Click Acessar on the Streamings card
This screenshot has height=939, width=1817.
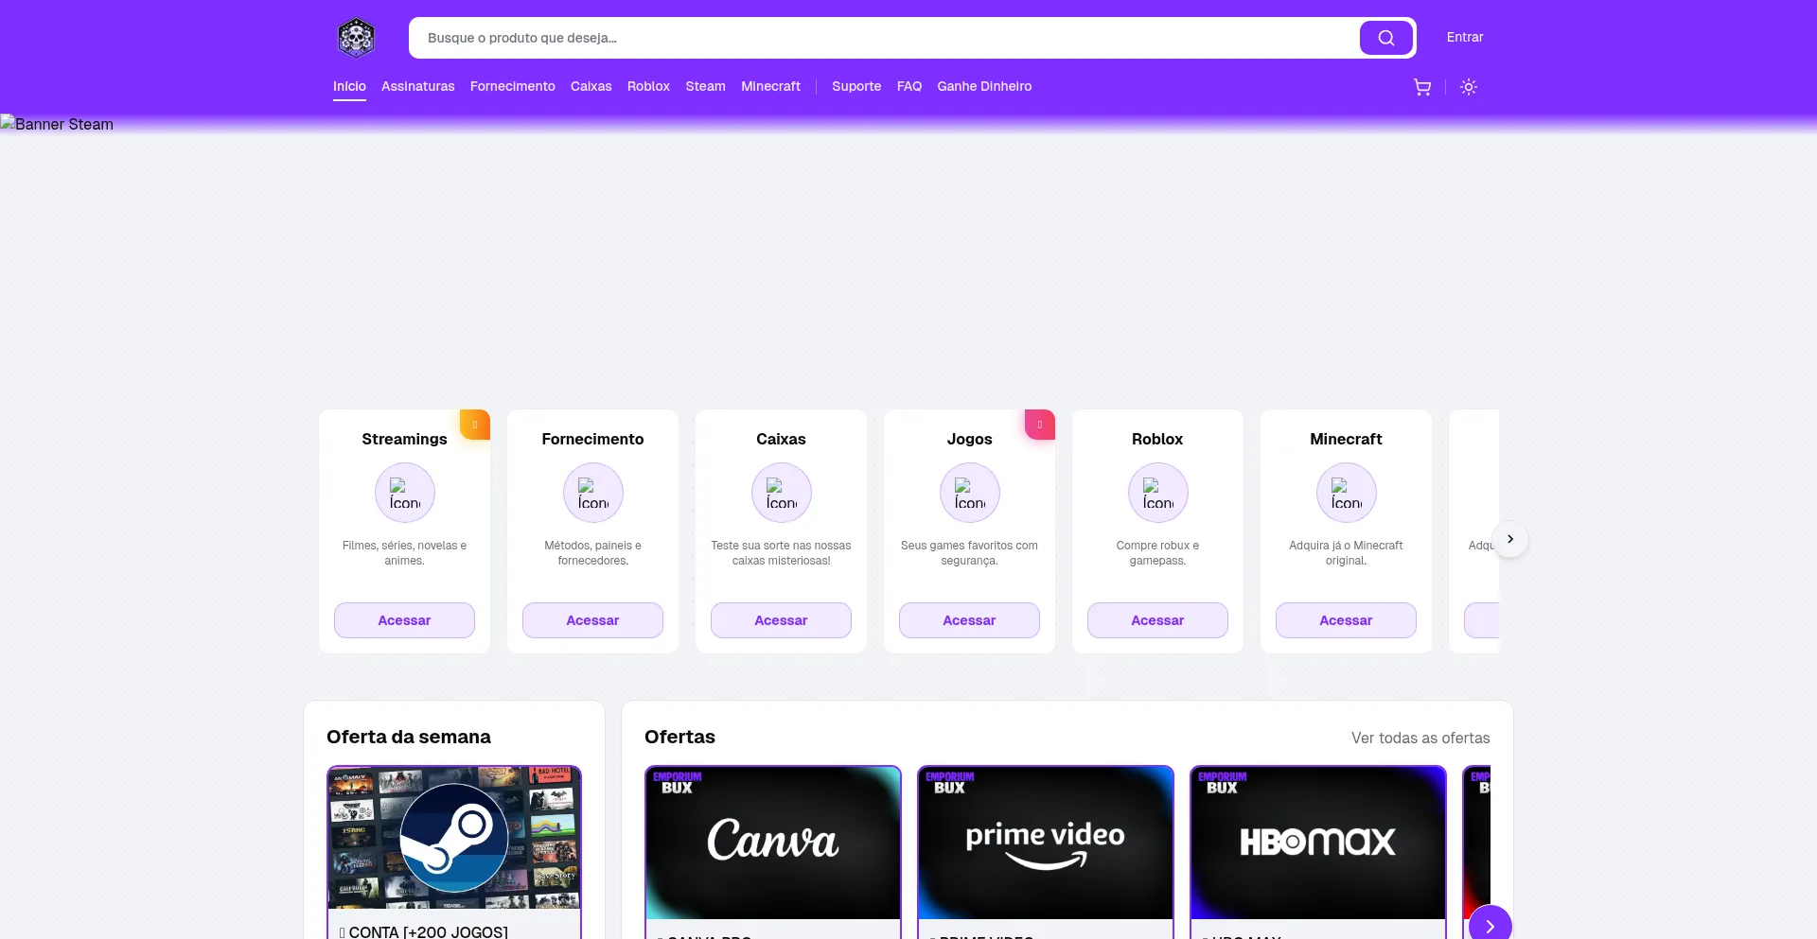point(404,620)
